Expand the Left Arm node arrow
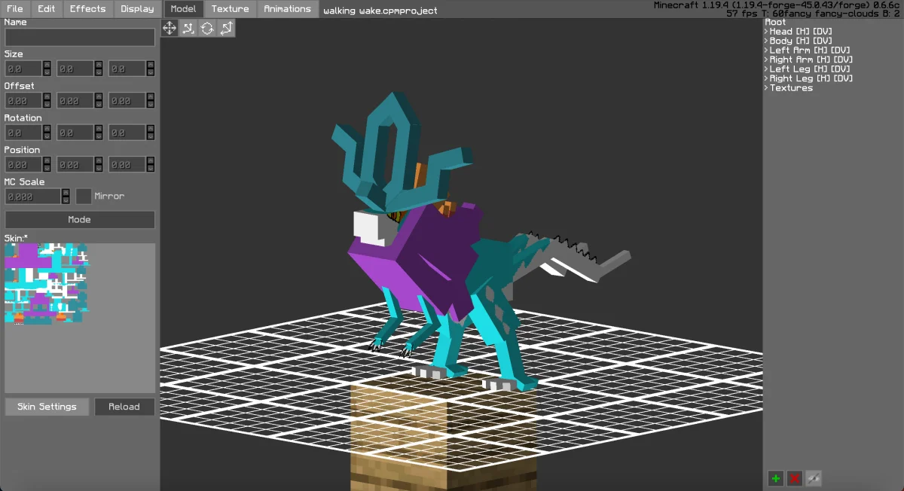This screenshot has width=904, height=491. click(x=767, y=50)
